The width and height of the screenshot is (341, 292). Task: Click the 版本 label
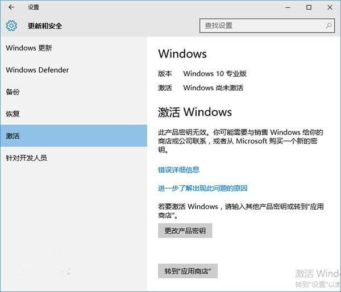pyautogui.click(x=165, y=73)
